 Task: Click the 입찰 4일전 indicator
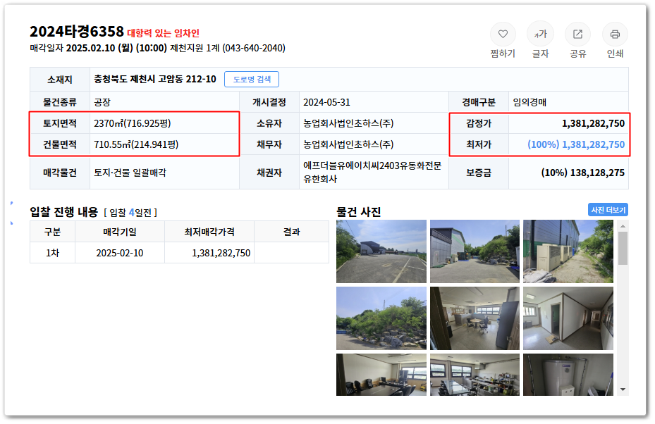[x=130, y=213]
